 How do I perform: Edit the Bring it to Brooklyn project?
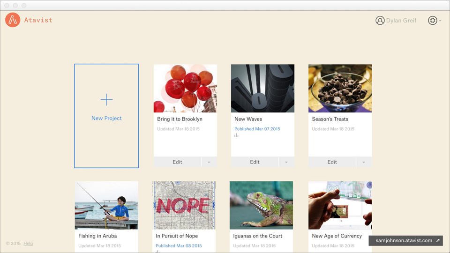click(x=177, y=162)
